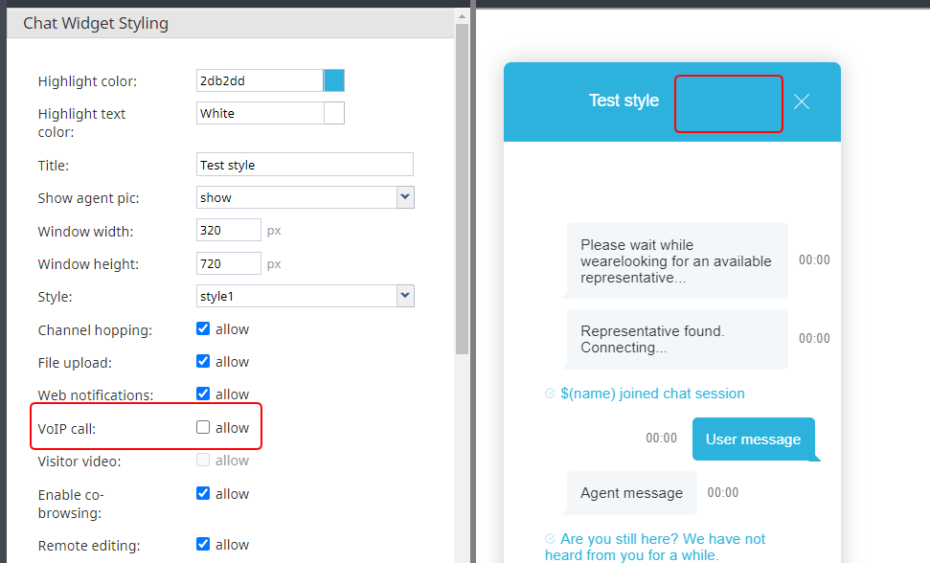Click the check icon beside Are you still here
The image size is (930, 563).
point(550,539)
